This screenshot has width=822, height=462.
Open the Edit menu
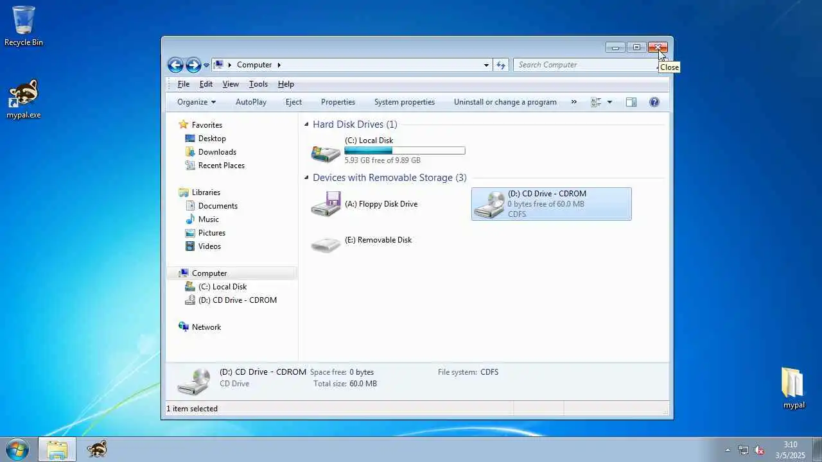point(205,84)
